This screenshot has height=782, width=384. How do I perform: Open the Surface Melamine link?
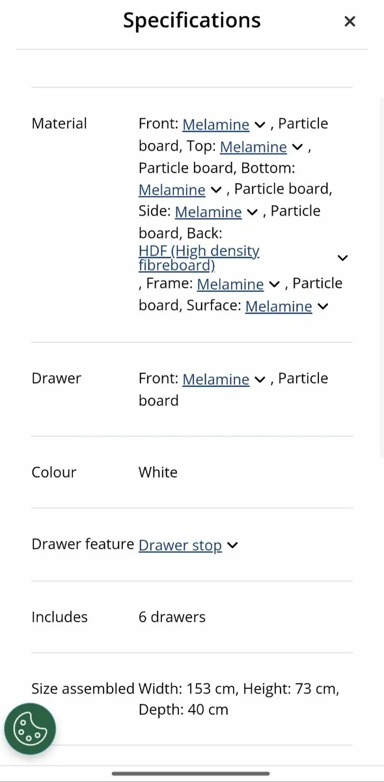point(279,306)
